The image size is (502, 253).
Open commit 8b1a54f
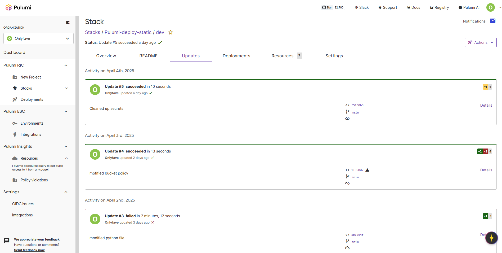pyautogui.click(x=357, y=235)
